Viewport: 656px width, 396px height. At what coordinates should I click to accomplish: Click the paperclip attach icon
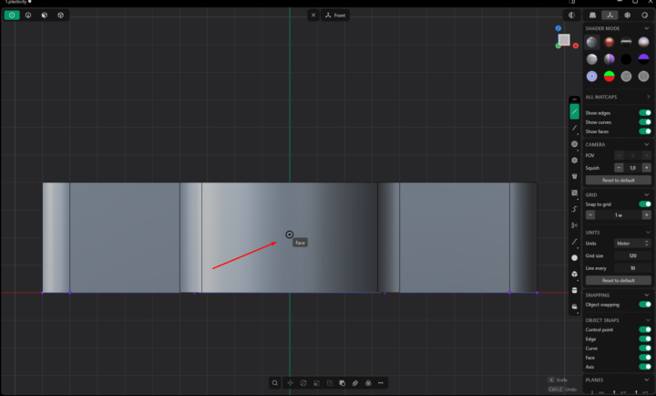tap(355, 383)
